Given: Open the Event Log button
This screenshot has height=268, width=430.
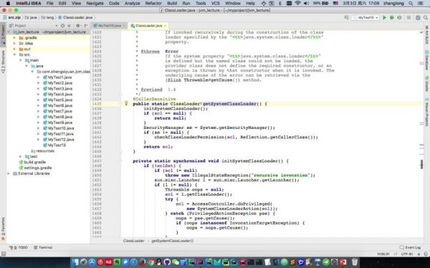Looking at the screenshot, I should click(410, 247).
